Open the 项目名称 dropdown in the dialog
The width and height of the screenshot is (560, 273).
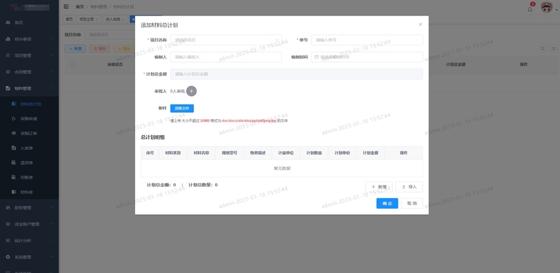coord(226,40)
